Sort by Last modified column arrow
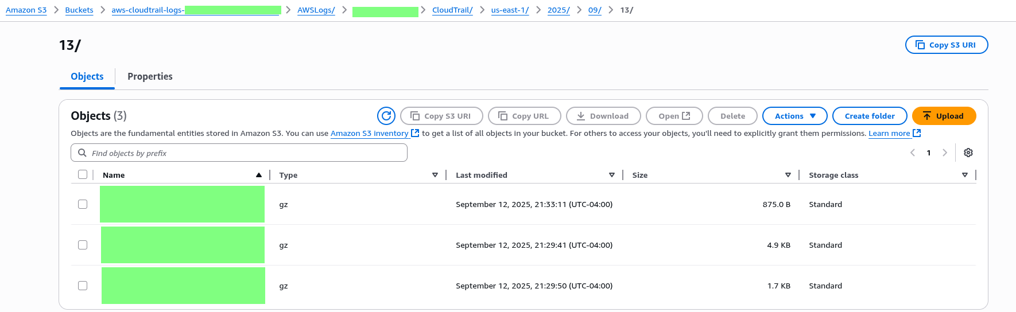The image size is (1016, 312). (612, 175)
